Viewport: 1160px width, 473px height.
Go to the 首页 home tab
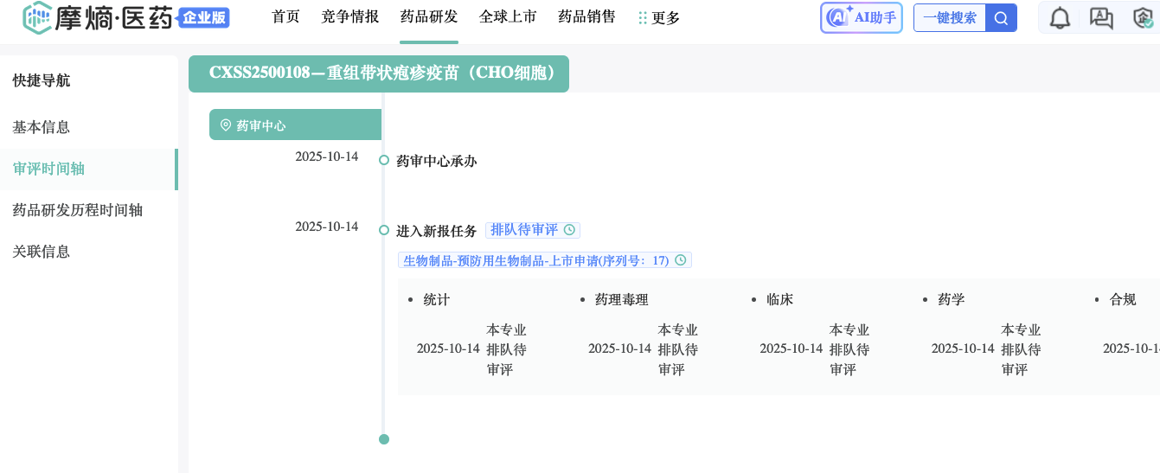point(285,16)
